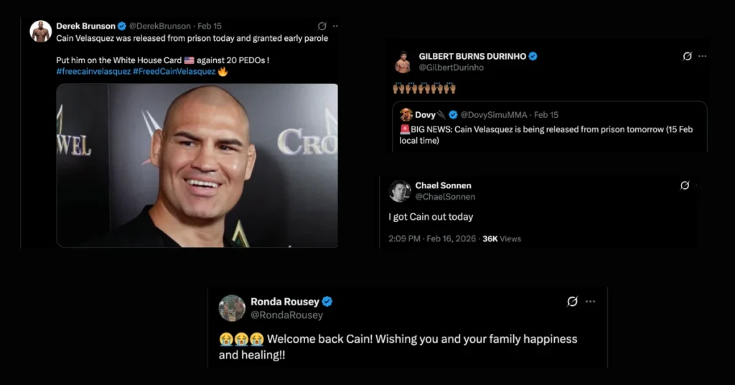This screenshot has height=385, width=735.
Task: Click the Grok icon on Ronda Rousey's tweet
Action: [x=572, y=302]
